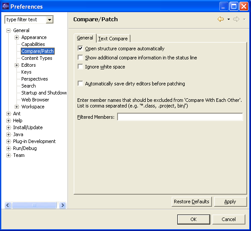Select Capabilities in the tree
This screenshot has height=231, width=251.
point(33,44)
